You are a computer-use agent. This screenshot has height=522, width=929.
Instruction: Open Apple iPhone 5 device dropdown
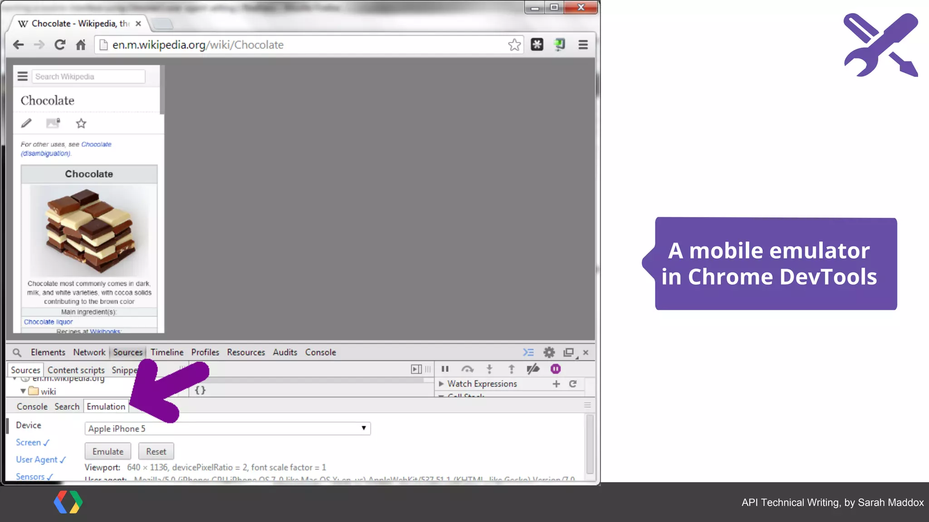tap(227, 429)
